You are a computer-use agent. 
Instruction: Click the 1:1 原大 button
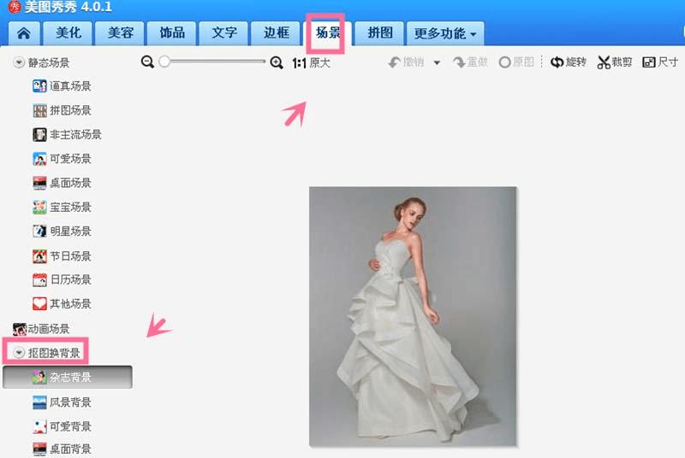tap(311, 63)
